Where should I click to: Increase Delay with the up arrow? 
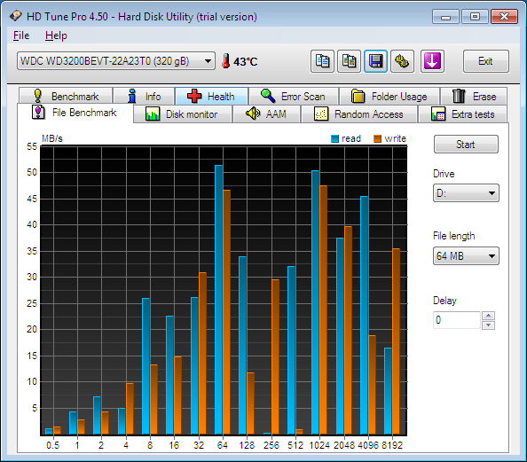488,316
